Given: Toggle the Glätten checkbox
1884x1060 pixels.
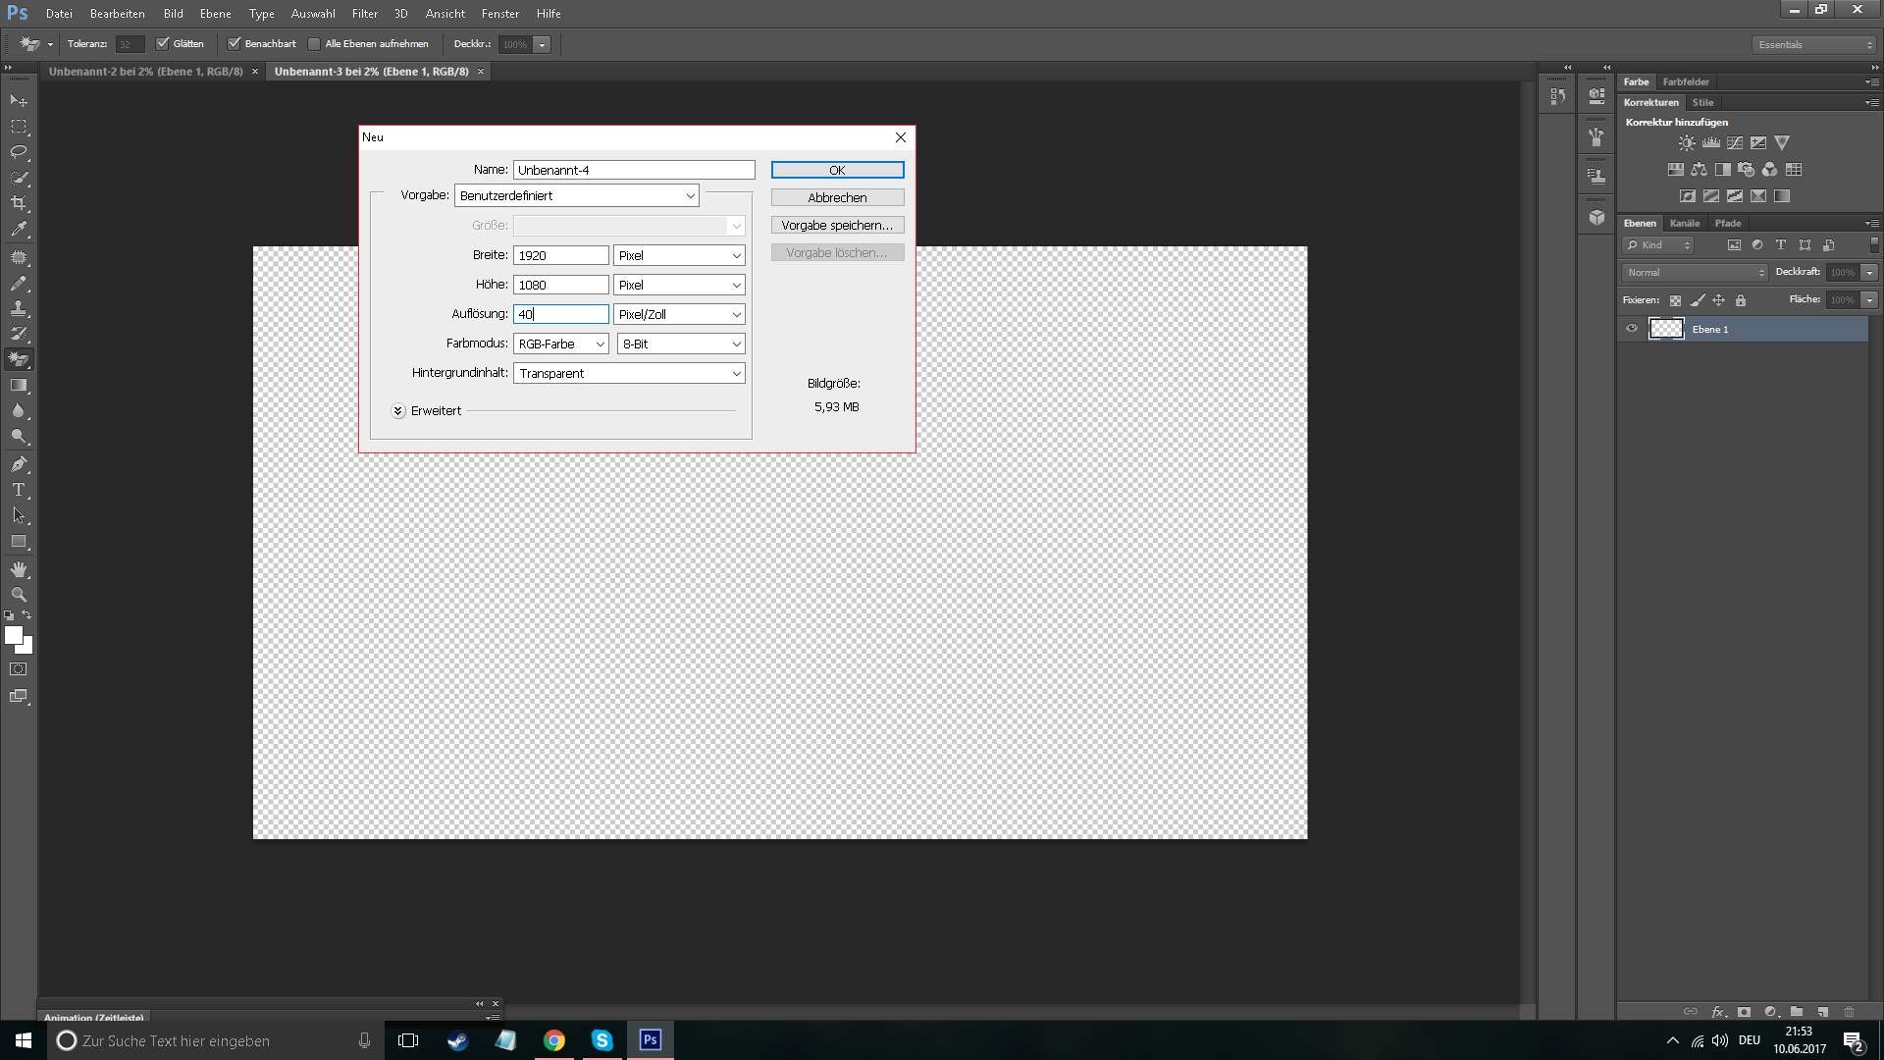Looking at the screenshot, I should 163,44.
